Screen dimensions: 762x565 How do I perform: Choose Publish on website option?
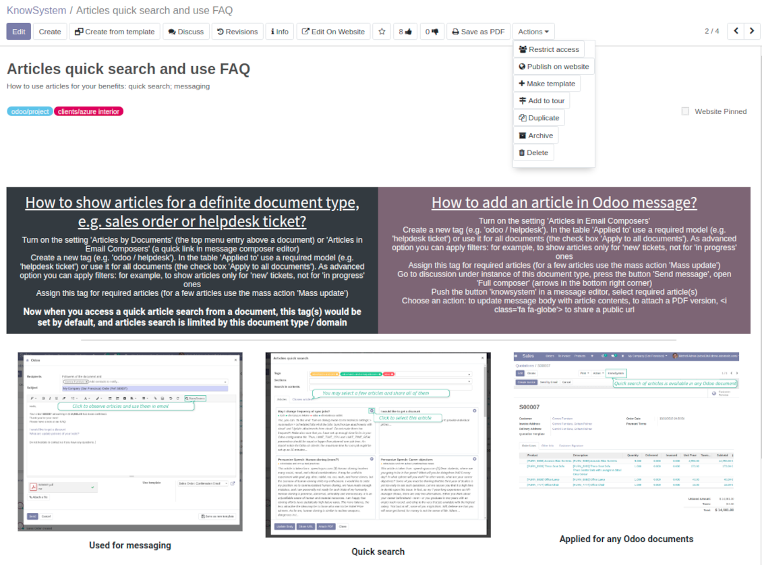pos(554,67)
